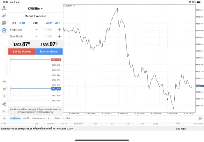Switch to the ข่าว news tab
The image size is (204, 142).
click(x=49, y=118)
